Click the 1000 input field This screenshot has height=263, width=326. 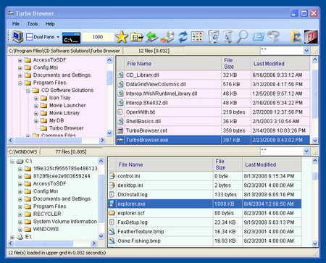(x=98, y=37)
